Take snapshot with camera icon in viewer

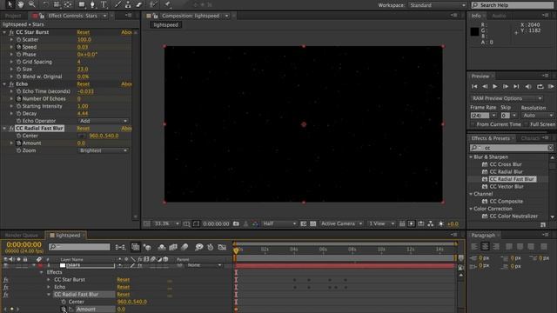pyautogui.click(x=236, y=223)
